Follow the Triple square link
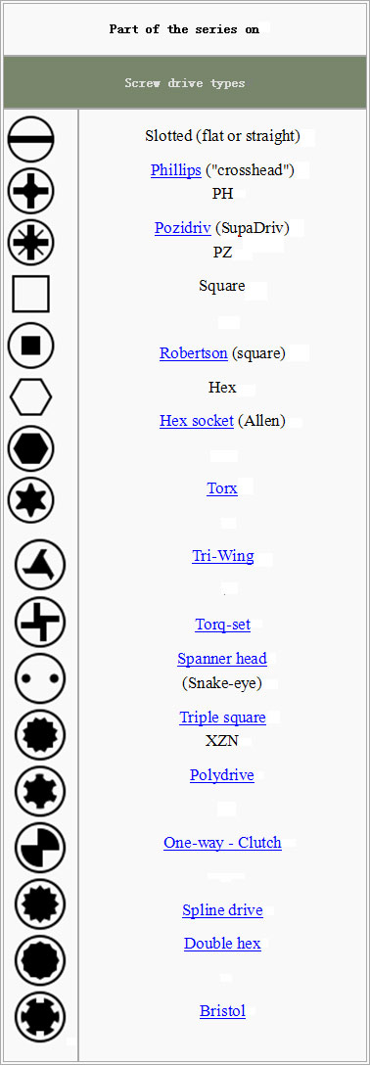Viewport: 370px width, 1066px height. pos(222,718)
